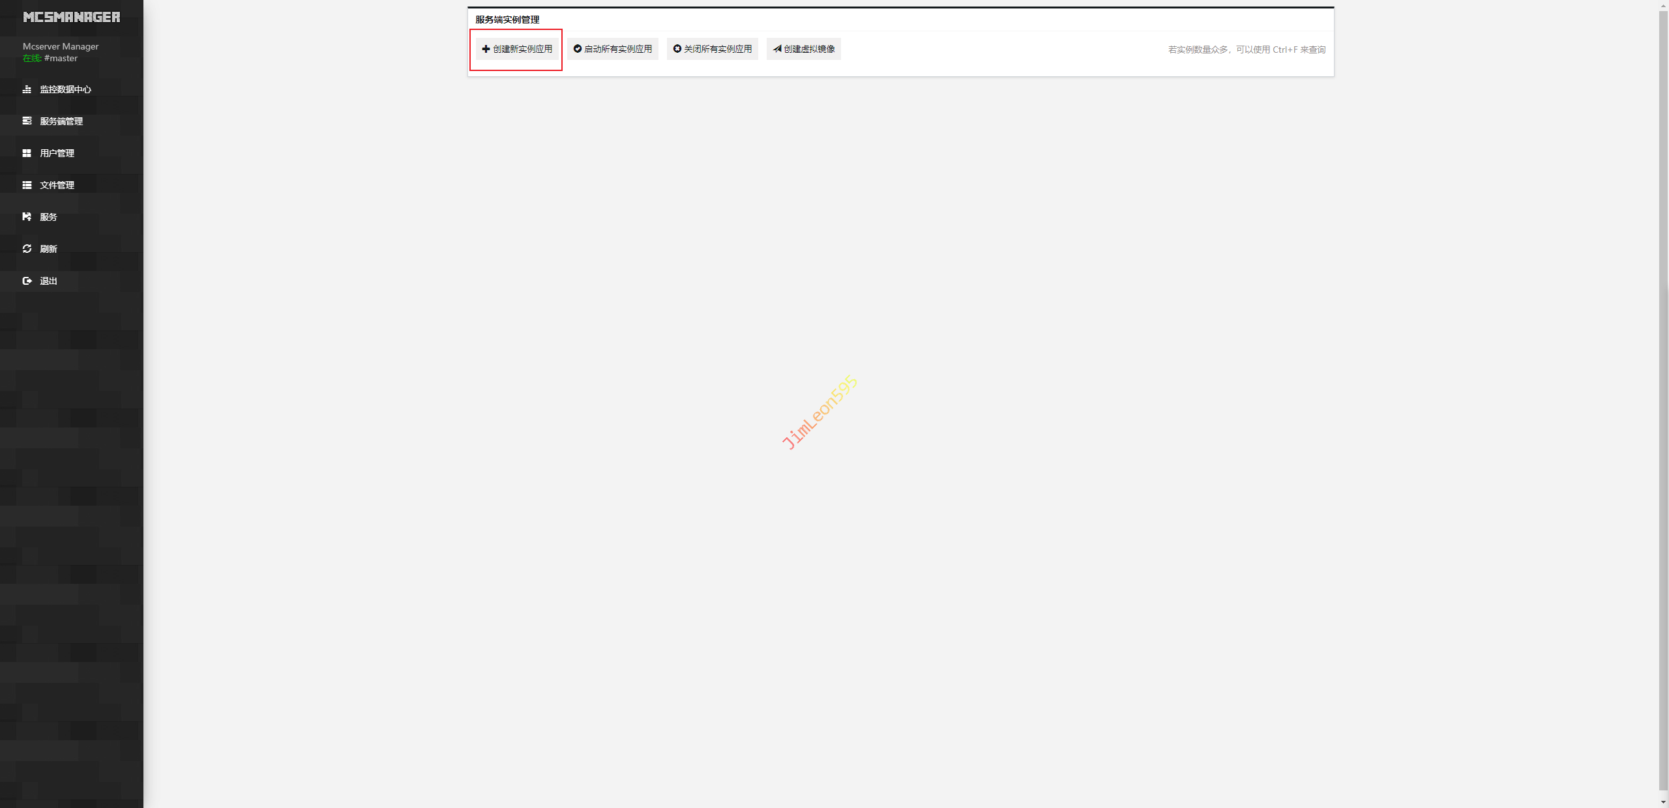
Task: Click the 文件管理 list icon
Action: 27,185
